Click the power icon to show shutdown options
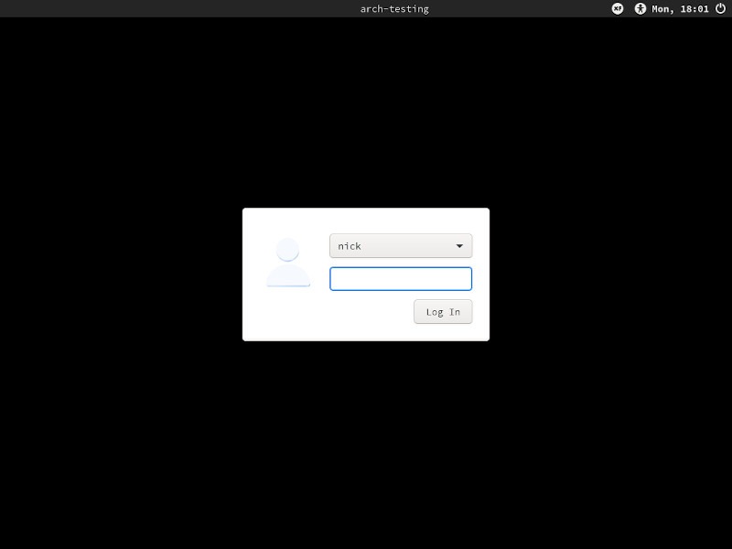Image resolution: width=732 pixels, height=549 pixels. click(721, 9)
